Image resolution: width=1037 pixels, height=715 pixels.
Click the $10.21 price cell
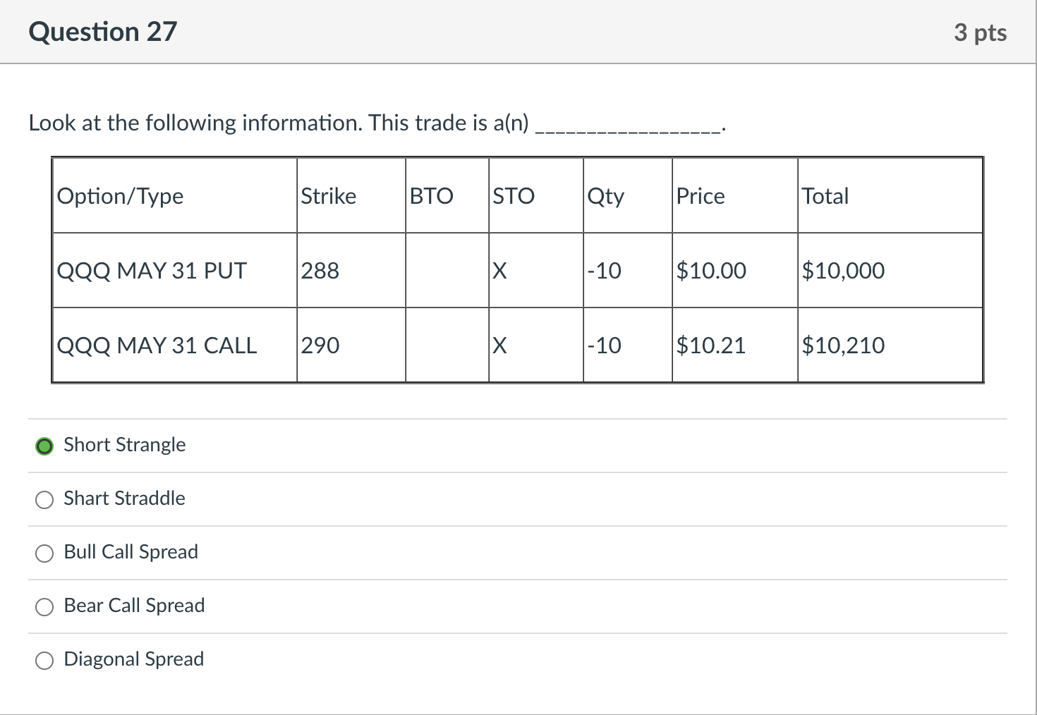point(711,346)
